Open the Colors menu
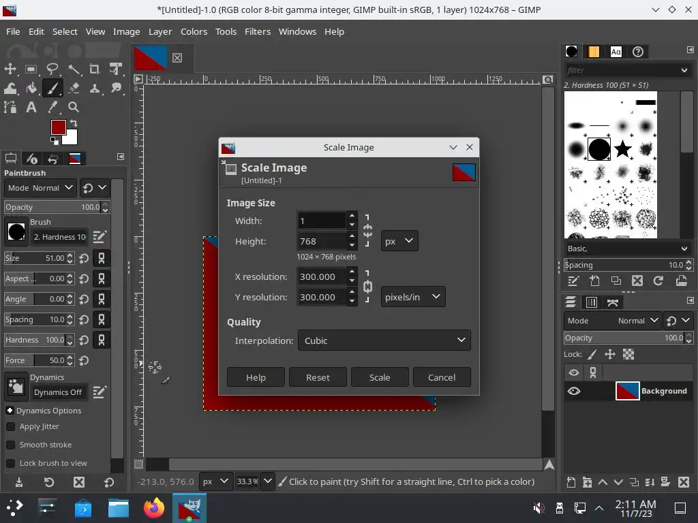This screenshot has height=523, width=698. click(x=194, y=31)
